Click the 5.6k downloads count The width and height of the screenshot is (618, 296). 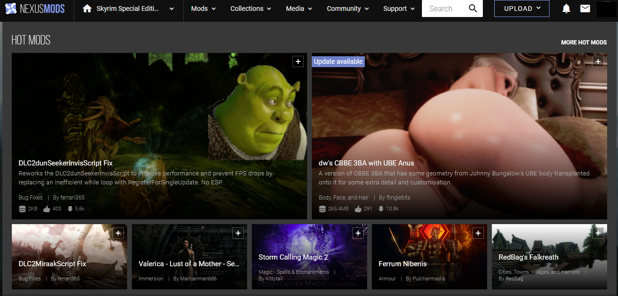pyautogui.click(x=79, y=209)
